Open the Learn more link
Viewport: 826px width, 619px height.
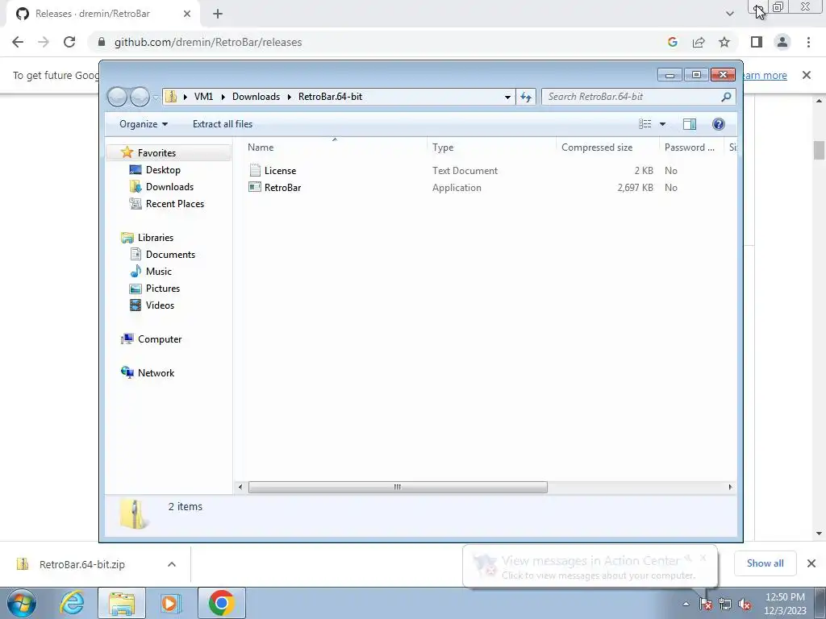point(764,75)
